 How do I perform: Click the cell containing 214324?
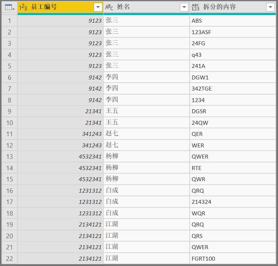[x=233, y=202]
